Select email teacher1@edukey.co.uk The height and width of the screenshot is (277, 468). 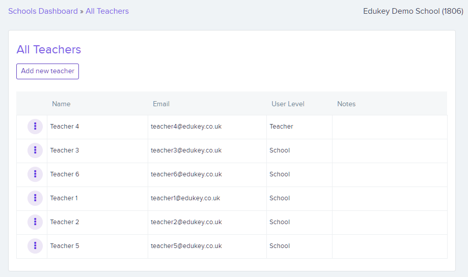(185, 198)
